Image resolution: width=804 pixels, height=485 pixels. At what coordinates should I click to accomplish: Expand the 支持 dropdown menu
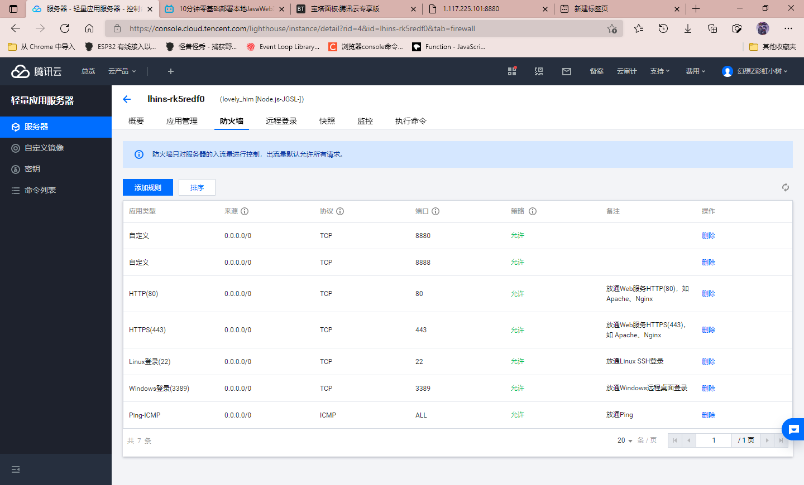point(660,71)
